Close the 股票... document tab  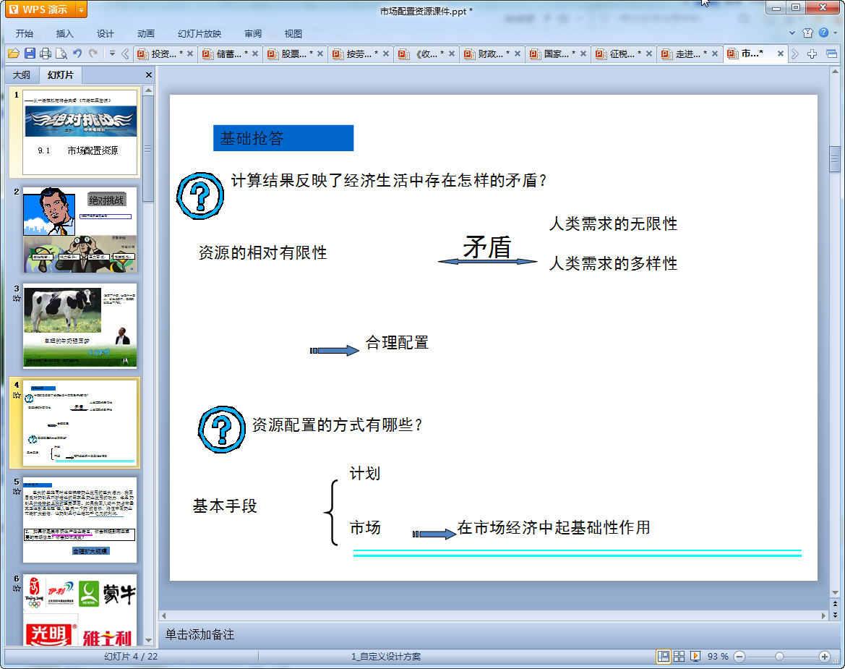(320, 54)
